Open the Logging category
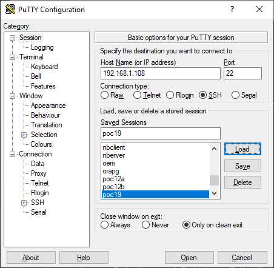This screenshot has width=274, height=268. [42, 47]
